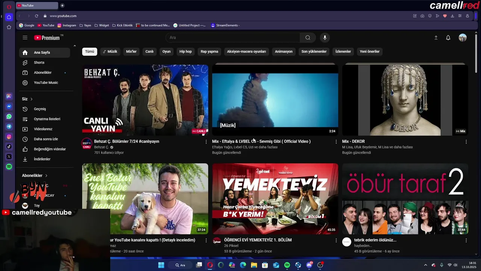This screenshot has height=271, width=481.
Task: Start voice search with the microphone
Action: [x=325, y=38]
